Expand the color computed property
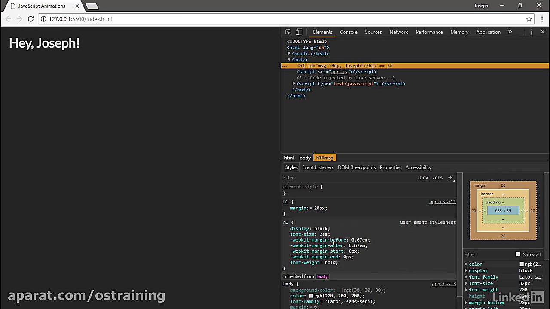The height and width of the screenshot is (309, 550). [x=466, y=264]
